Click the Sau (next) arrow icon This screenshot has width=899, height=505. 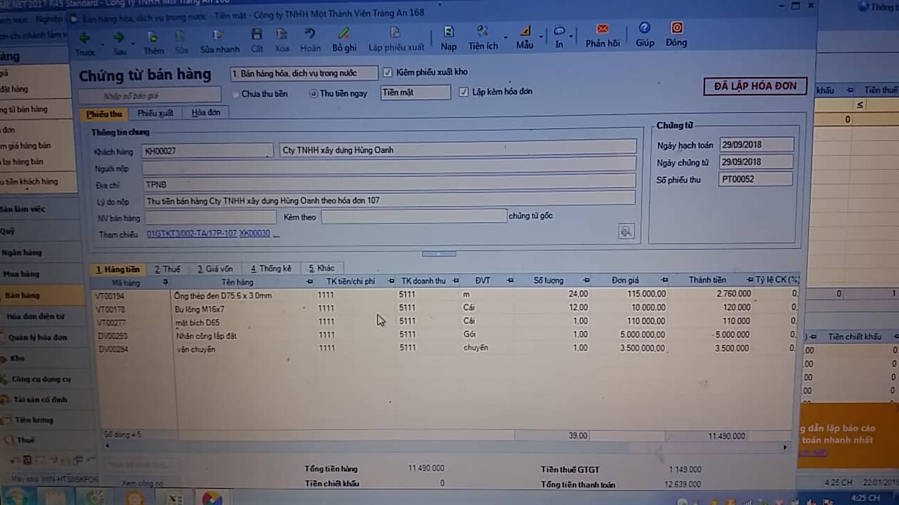(119, 37)
